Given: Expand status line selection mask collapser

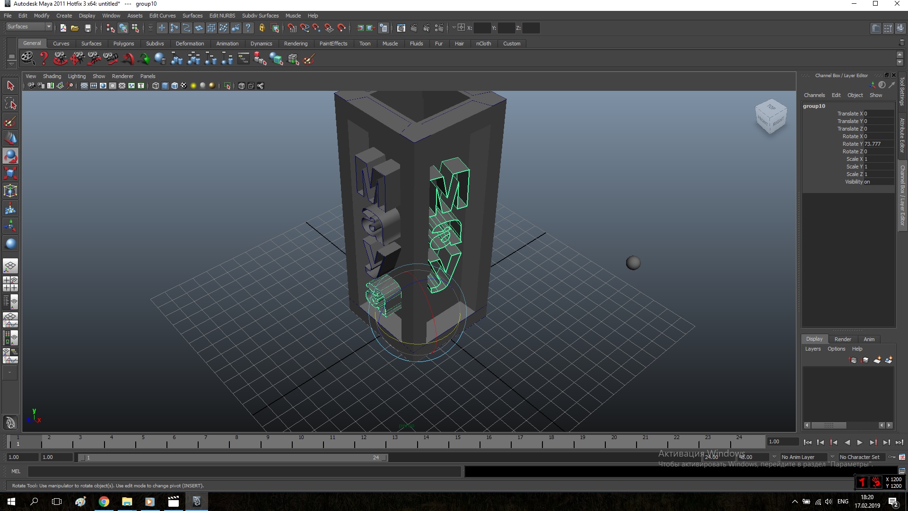Looking at the screenshot, I should click(x=150, y=28).
